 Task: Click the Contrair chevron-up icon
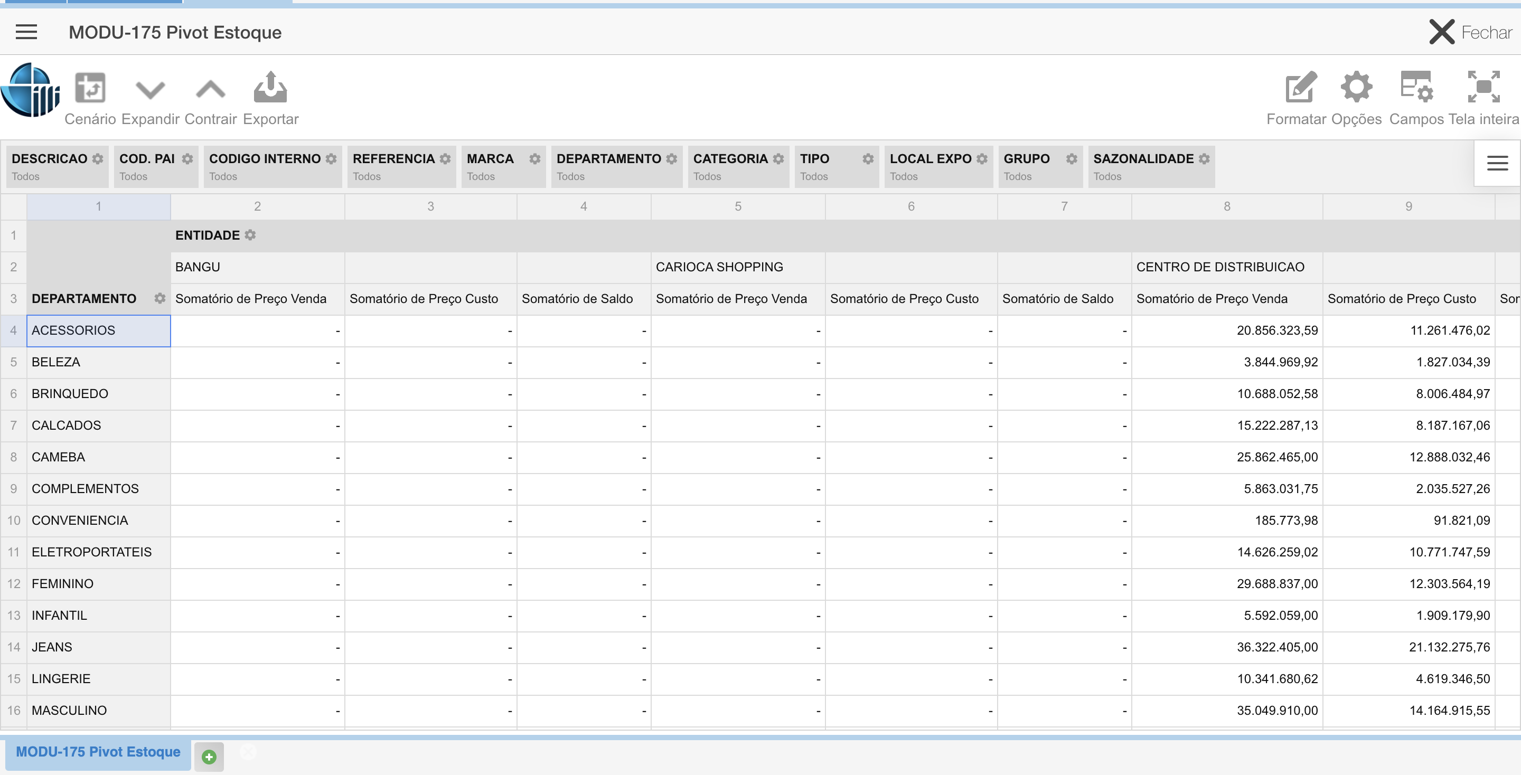pos(210,89)
